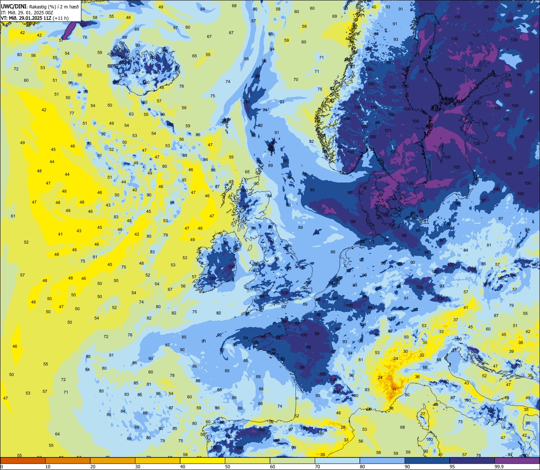Click the legend tick label '60'
540x470 pixels.
tap(273, 467)
